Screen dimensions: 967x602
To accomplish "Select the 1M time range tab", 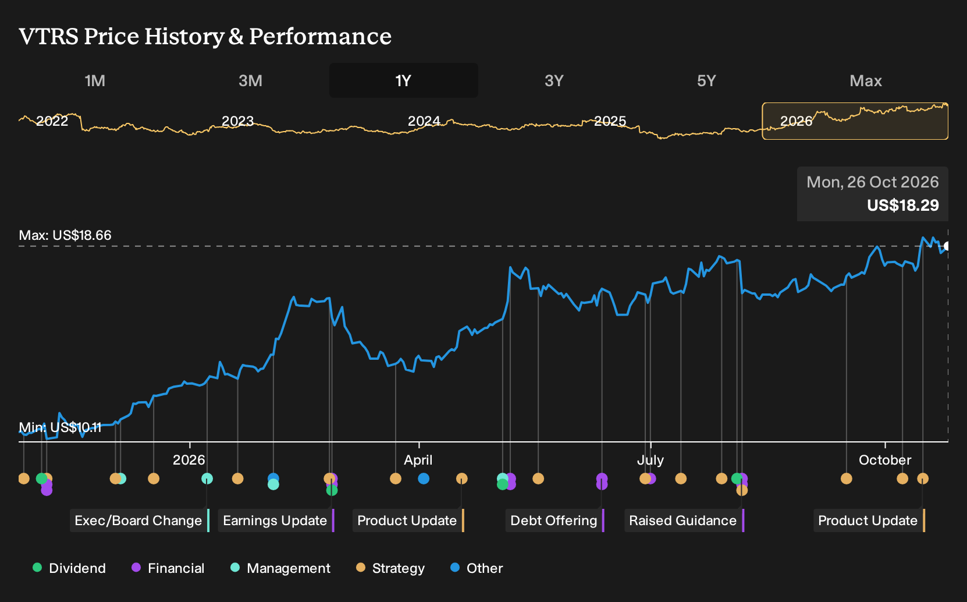I will click(95, 80).
